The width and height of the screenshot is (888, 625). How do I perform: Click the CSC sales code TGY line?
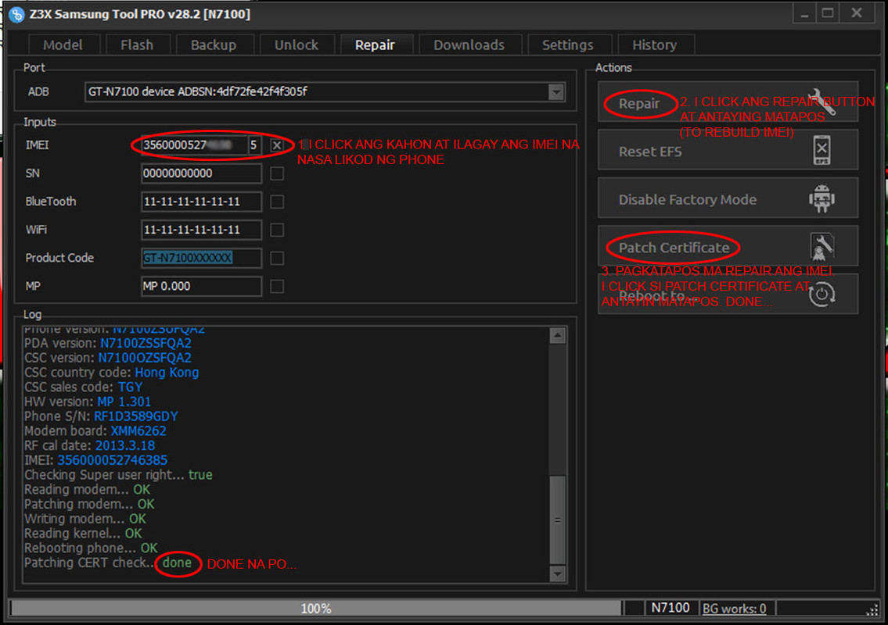click(x=83, y=387)
